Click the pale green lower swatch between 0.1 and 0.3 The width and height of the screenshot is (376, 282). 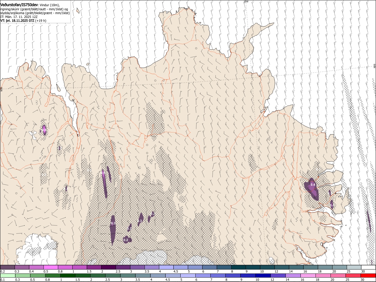click(8, 276)
